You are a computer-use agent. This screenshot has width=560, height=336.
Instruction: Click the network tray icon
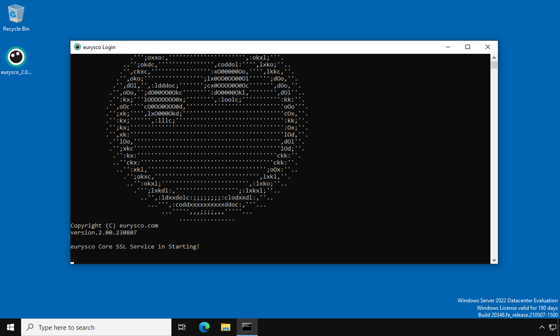coord(553,327)
